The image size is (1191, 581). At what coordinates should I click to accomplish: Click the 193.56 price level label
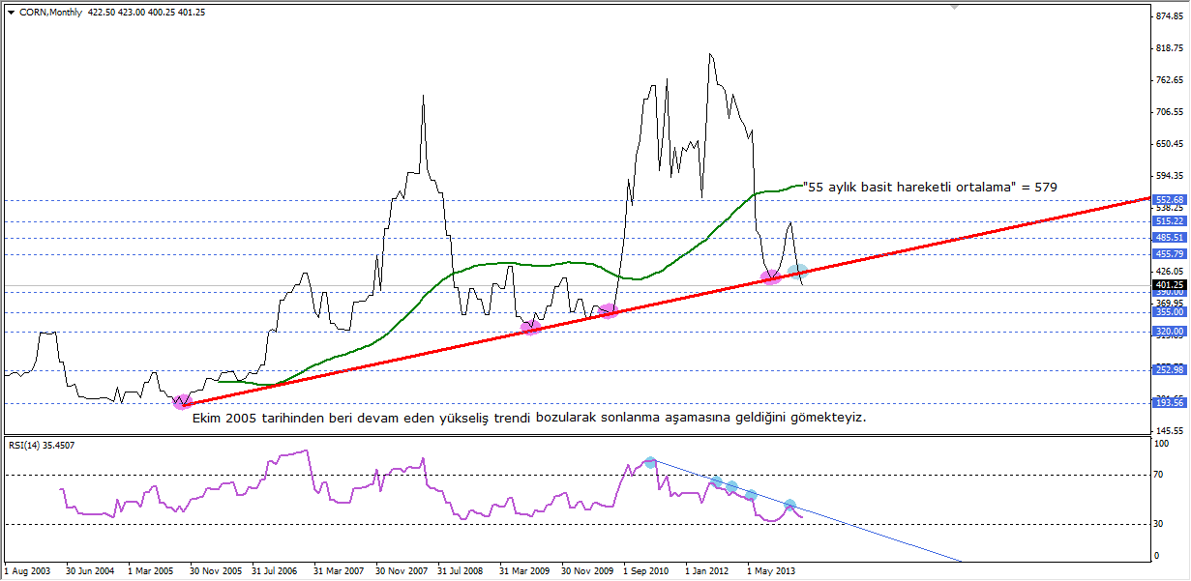tap(1170, 403)
